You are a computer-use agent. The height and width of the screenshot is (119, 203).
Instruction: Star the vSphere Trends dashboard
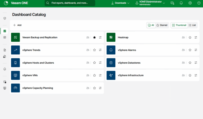(x=95, y=50)
